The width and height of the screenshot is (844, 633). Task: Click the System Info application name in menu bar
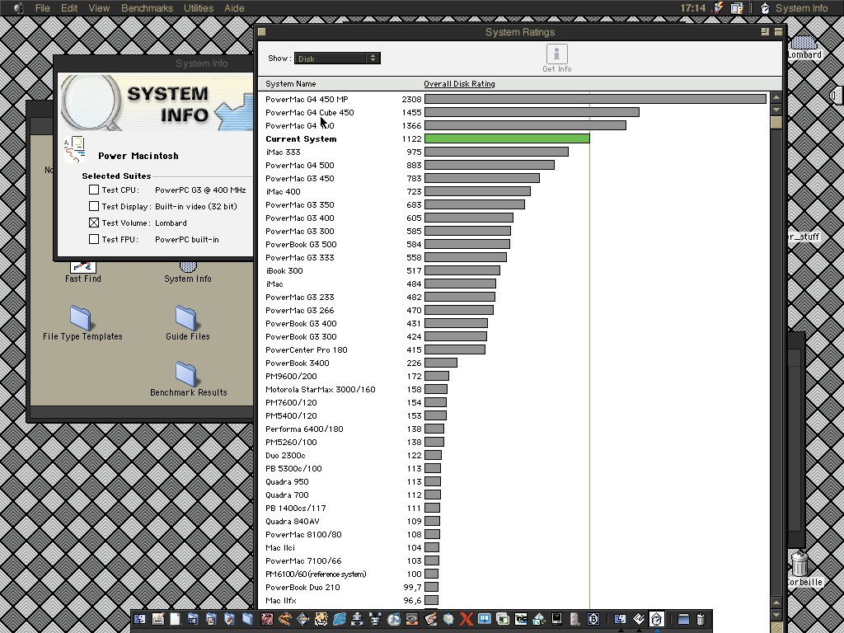(x=801, y=8)
